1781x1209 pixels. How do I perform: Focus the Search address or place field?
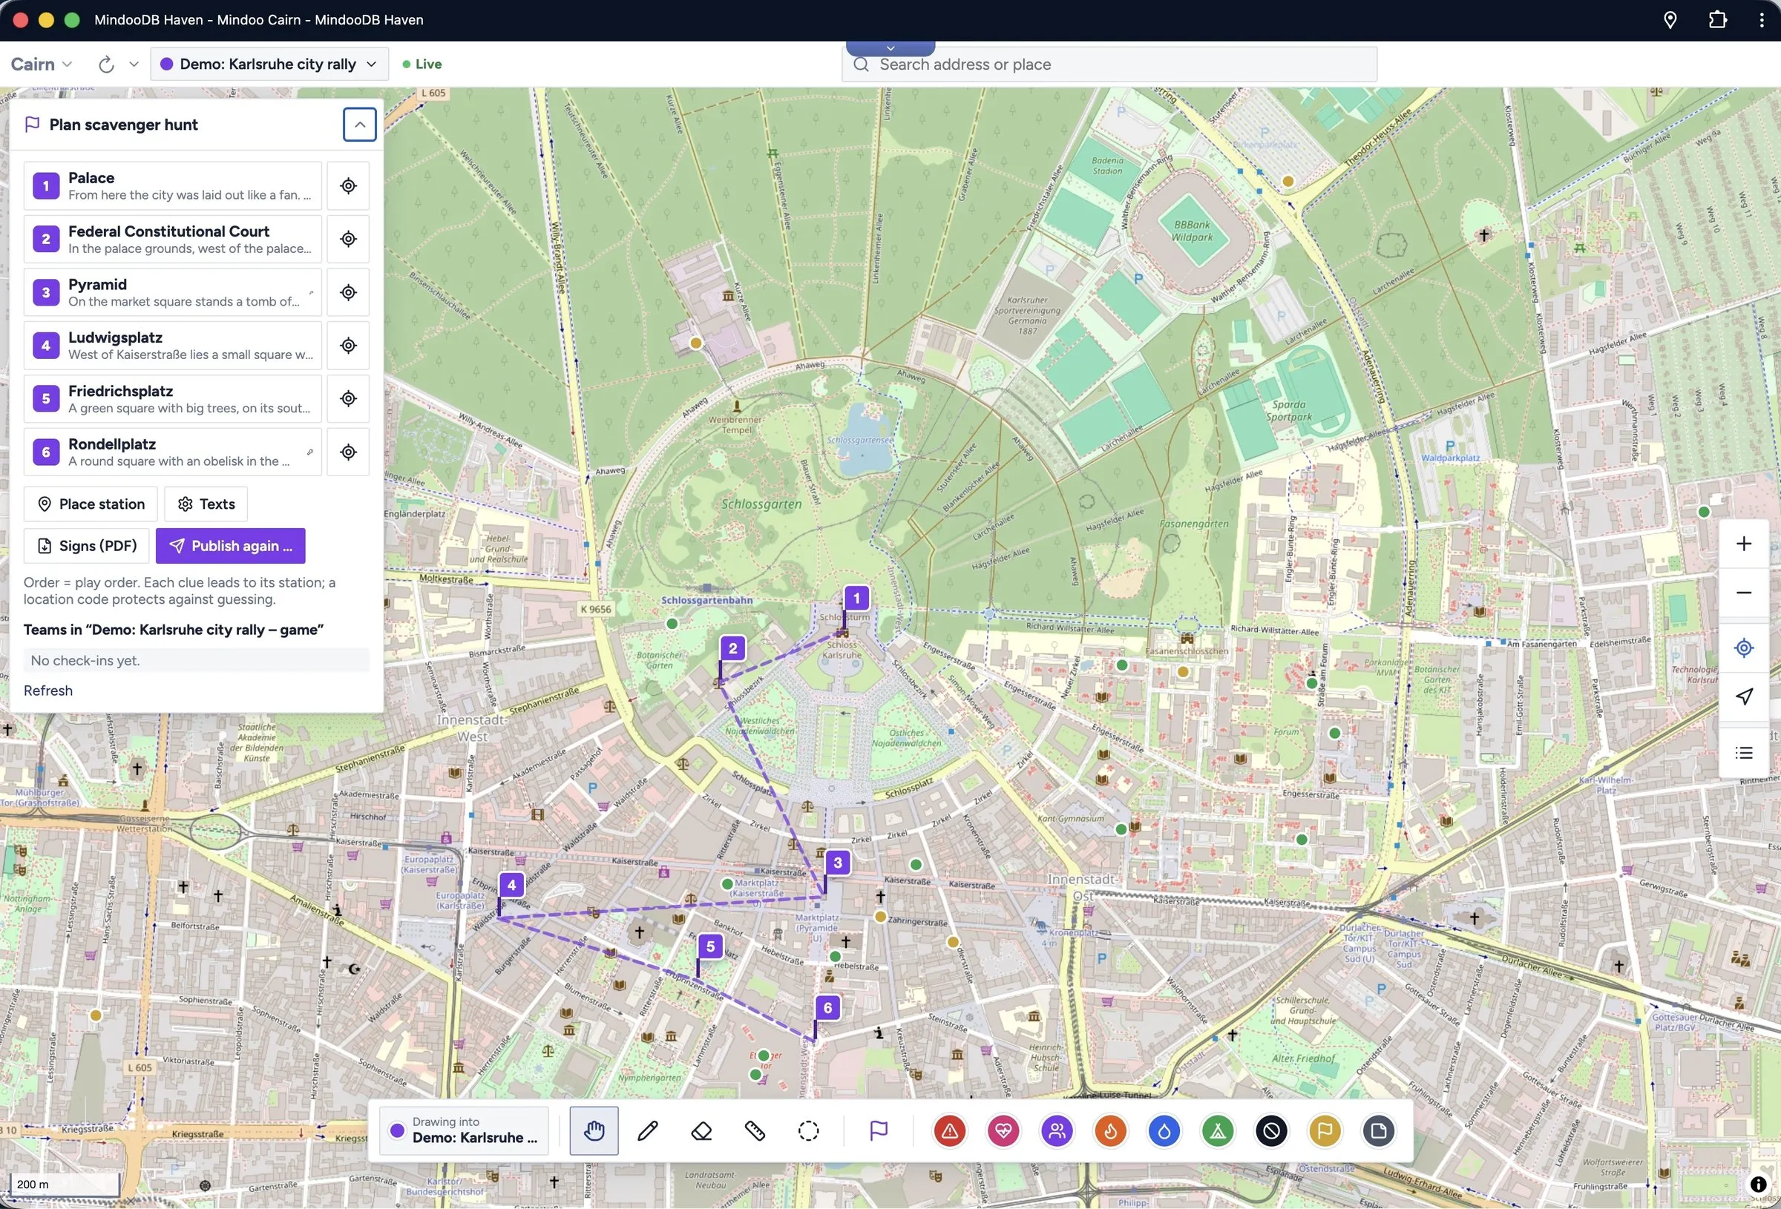1109,65
